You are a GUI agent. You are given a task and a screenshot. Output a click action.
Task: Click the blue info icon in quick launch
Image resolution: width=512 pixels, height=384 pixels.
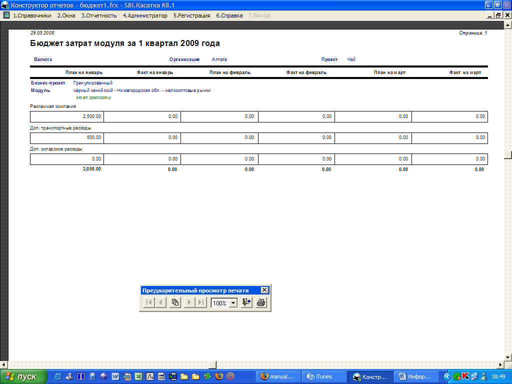(81, 376)
